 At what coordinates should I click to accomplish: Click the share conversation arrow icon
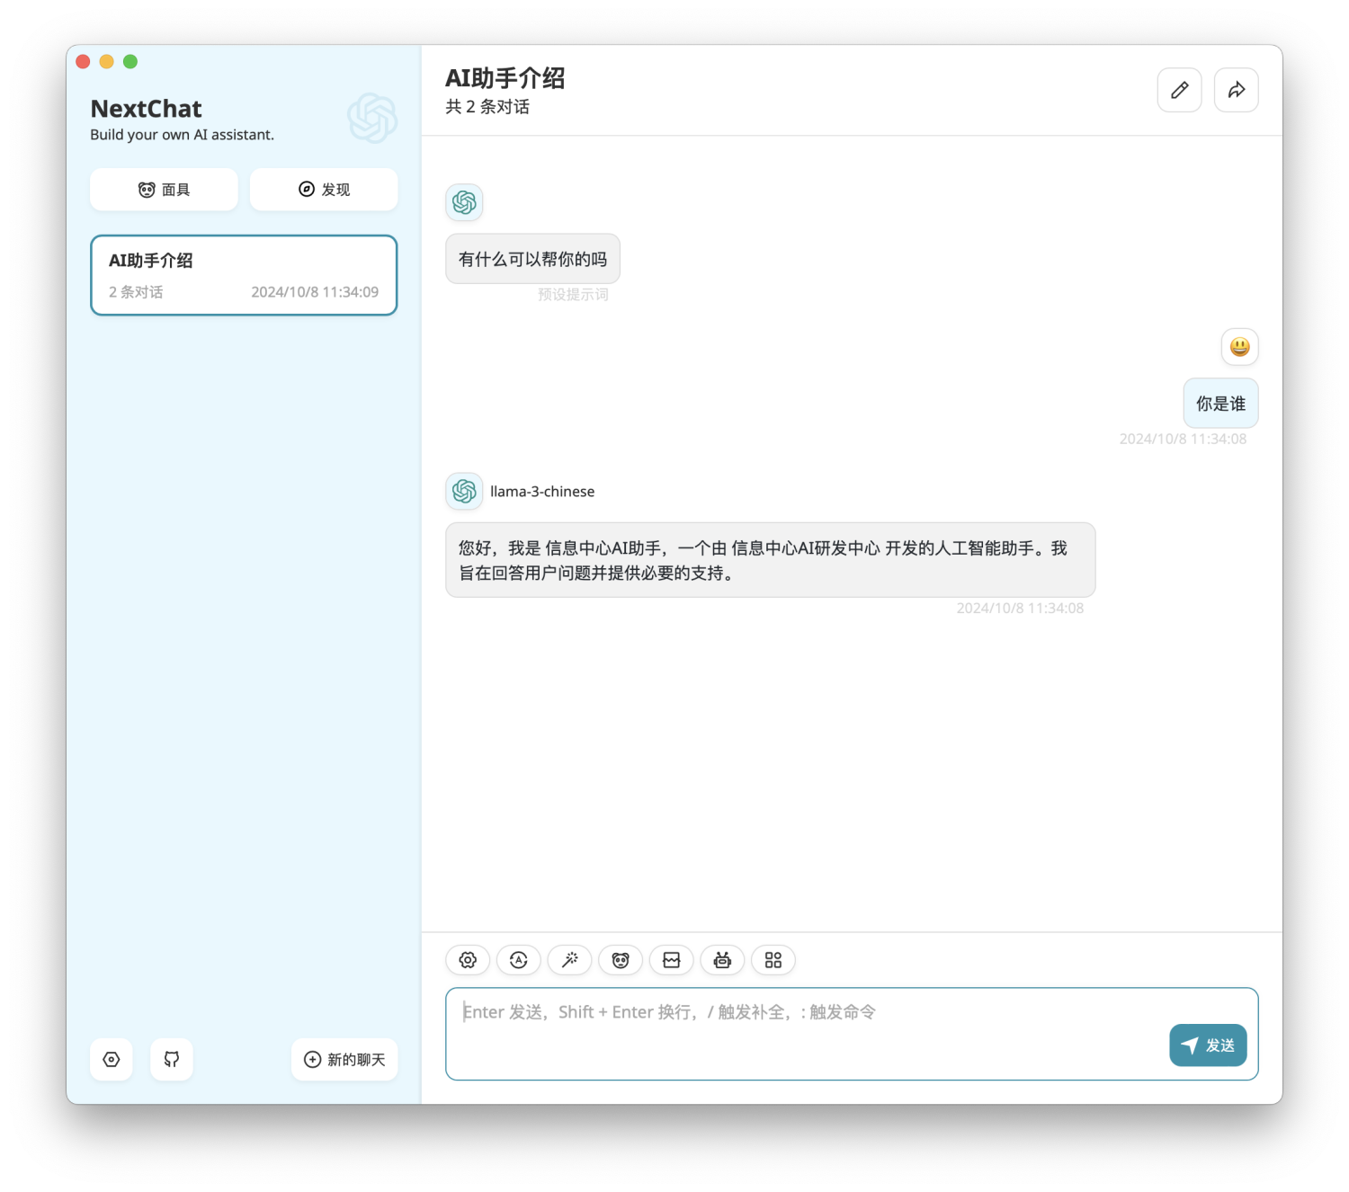coord(1237,90)
